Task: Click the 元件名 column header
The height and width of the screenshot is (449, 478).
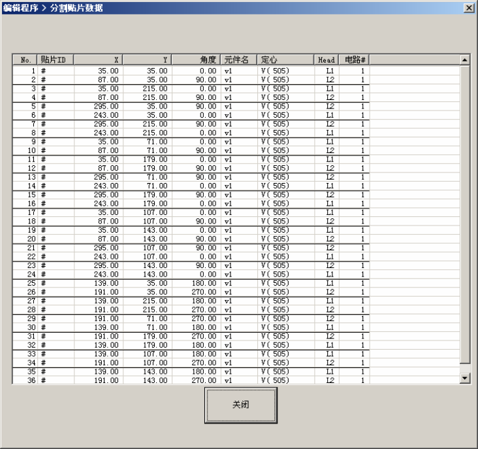Action: pyautogui.click(x=239, y=59)
